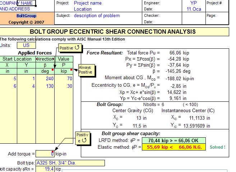This screenshot has height=172, width=236.
Task: Select the 'deg' unit header cell
Action: 45,71
